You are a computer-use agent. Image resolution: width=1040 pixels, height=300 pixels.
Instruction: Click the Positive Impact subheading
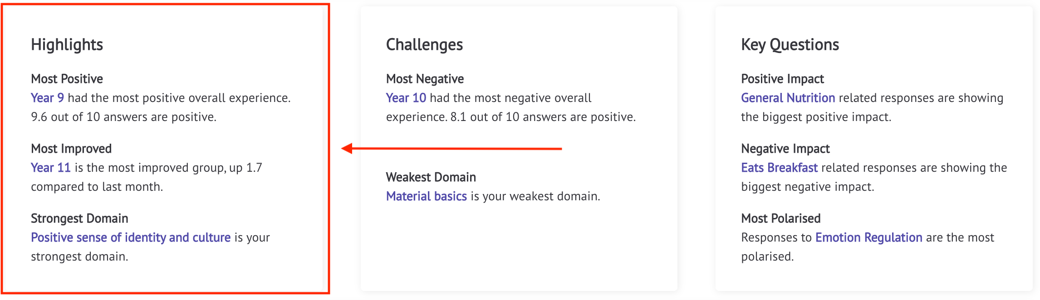783,79
